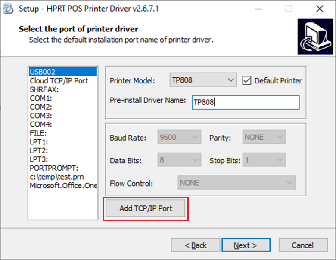Screen dimensions: 336x260
Task: Open the Flow Control dropdown
Action: (x=236, y=183)
